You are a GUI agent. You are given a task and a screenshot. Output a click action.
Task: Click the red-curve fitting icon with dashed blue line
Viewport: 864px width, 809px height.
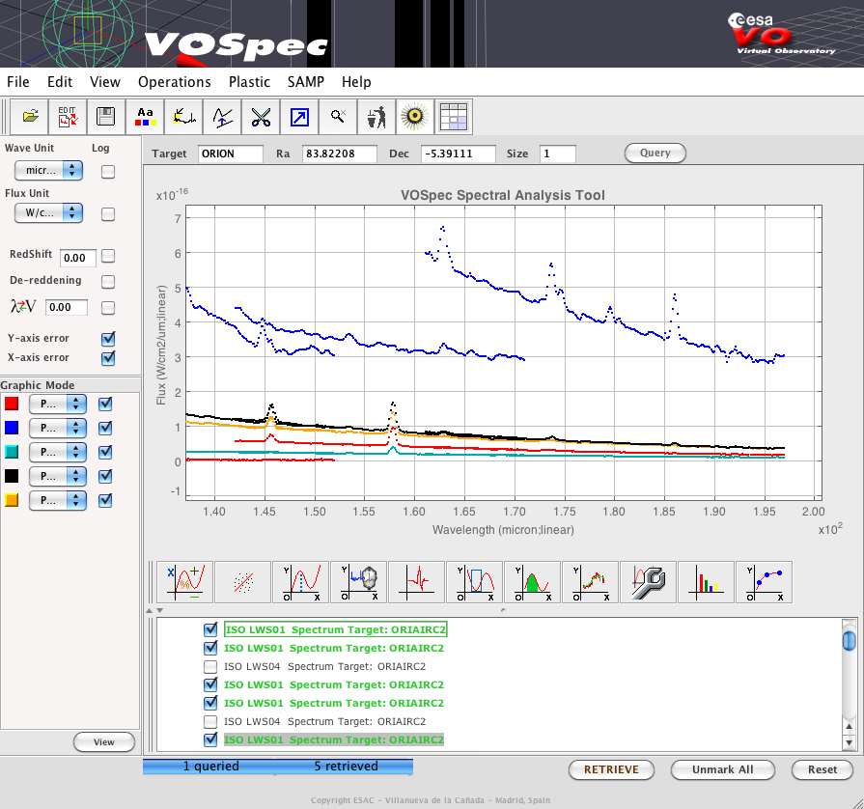click(x=301, y=582)
